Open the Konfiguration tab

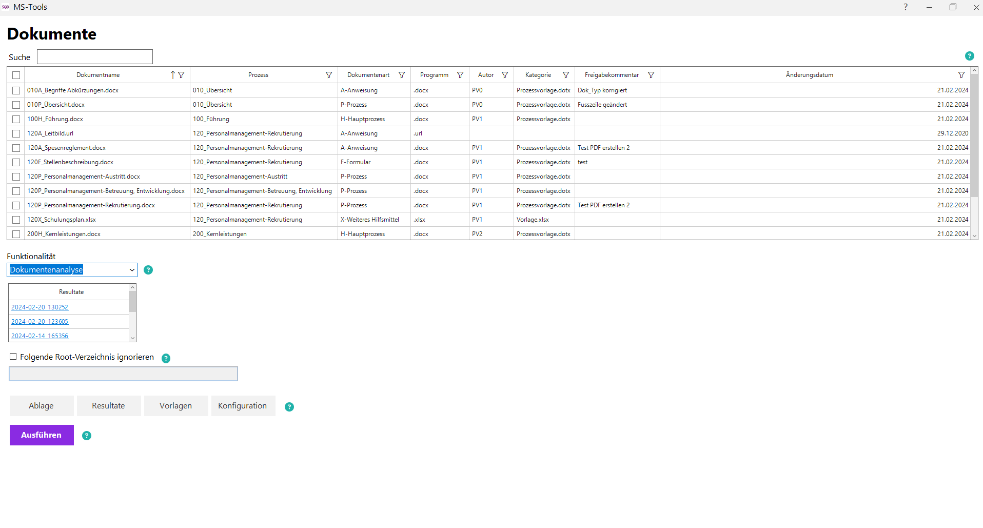[243, 406]
